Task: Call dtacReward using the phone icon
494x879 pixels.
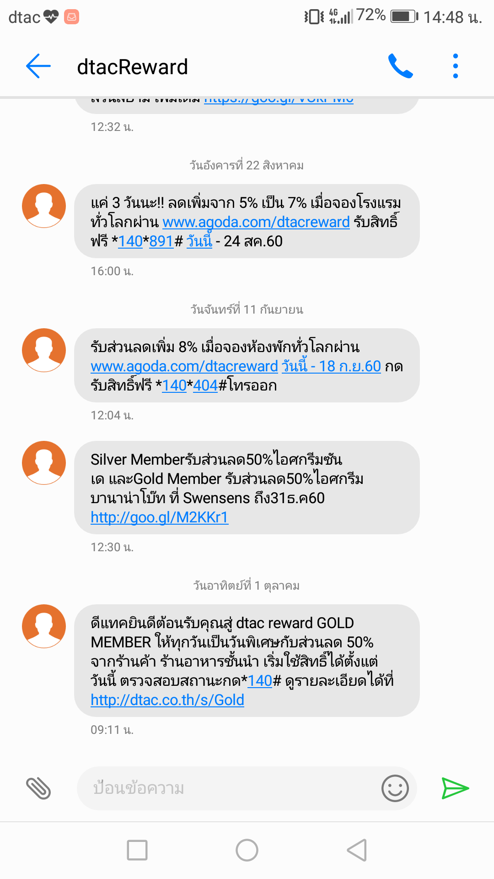Action: 400,66
